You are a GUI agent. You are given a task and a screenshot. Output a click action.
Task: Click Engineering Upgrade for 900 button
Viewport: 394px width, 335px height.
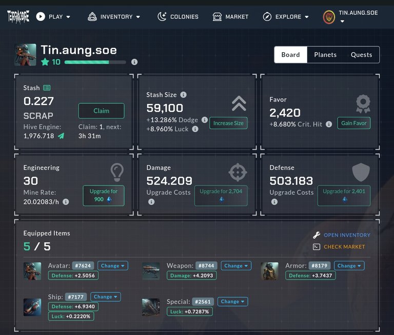click(104, 196)
